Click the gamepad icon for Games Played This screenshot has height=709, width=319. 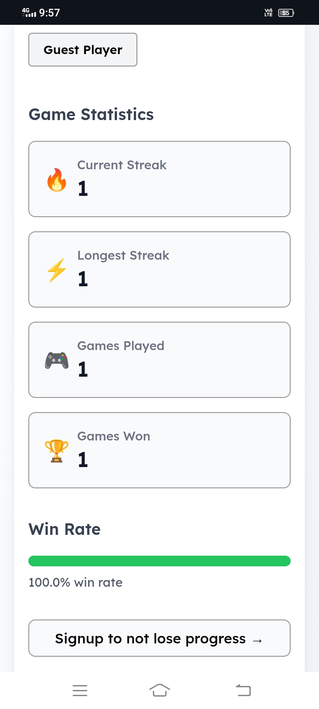[x=57, y=361]
